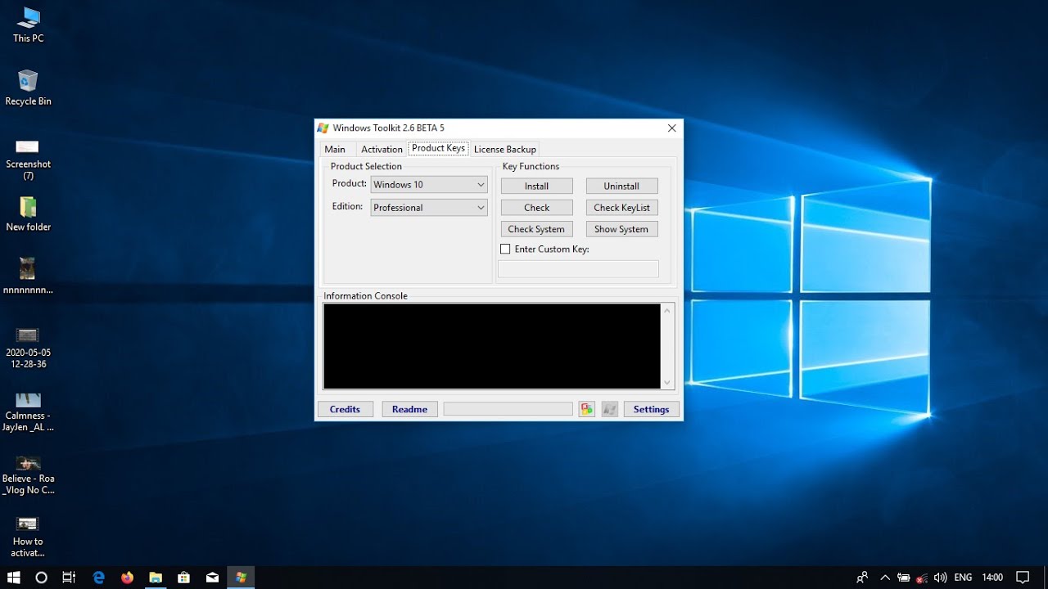This screenshot has height=589, width=1048.
Task: Click the custom key input field
Action: (x=578, y=269)
